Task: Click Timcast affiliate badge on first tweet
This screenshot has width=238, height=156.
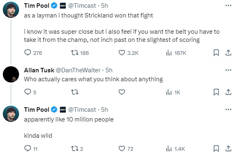Action: click(x=63, y=6)
